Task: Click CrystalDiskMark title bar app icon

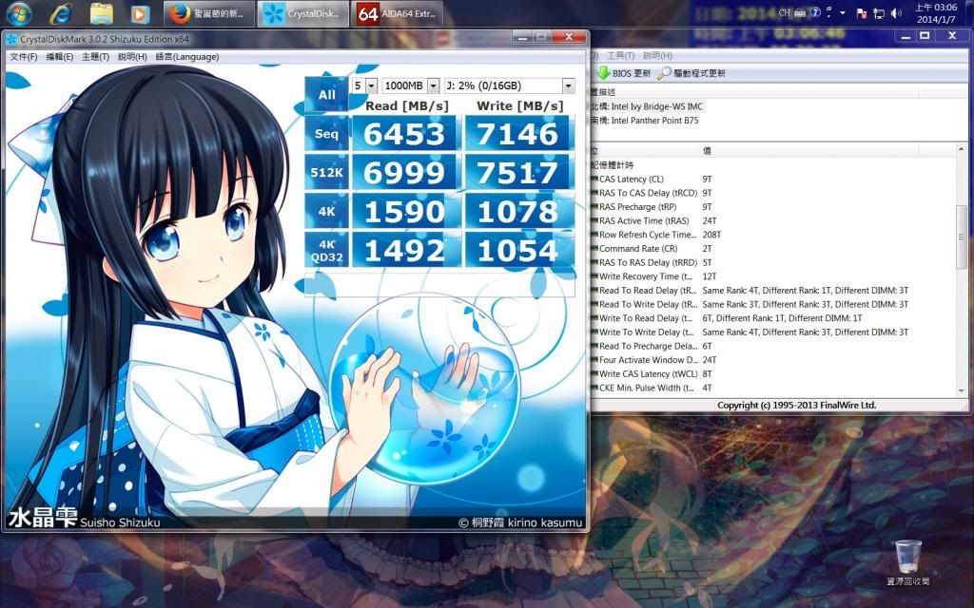Action: click(11, 39)
